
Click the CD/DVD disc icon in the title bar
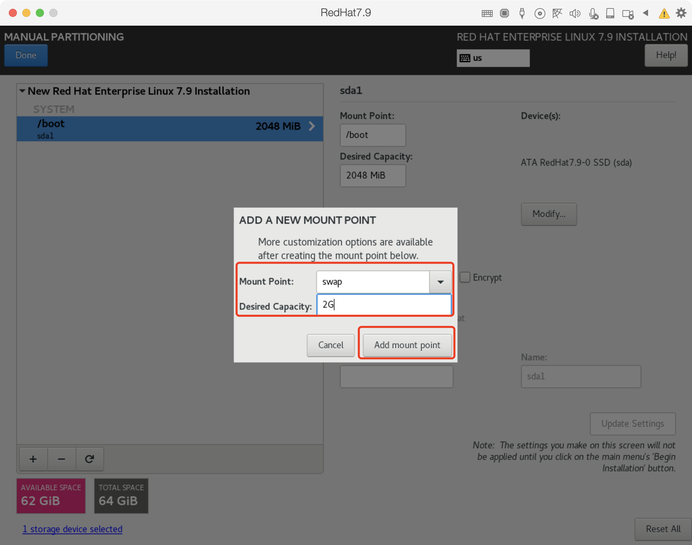(540, 13)
